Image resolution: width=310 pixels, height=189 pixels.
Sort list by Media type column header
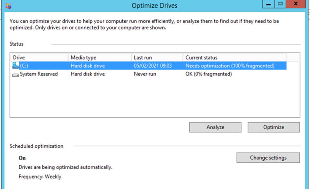click(x=100, y=58)
